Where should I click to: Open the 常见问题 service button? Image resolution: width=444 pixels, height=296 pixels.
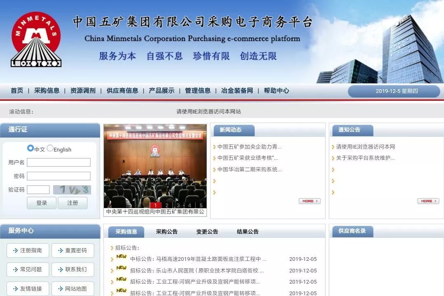click(x=28, y=269)
